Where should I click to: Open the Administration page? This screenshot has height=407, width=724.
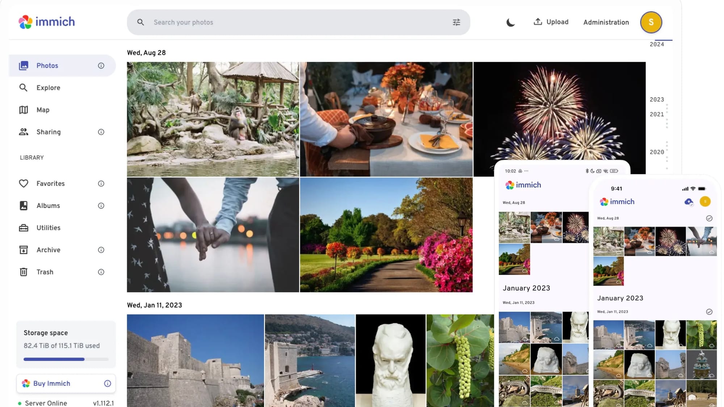[606, 22]
